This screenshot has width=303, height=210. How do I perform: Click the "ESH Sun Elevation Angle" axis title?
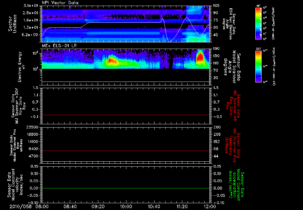[229, 24]
